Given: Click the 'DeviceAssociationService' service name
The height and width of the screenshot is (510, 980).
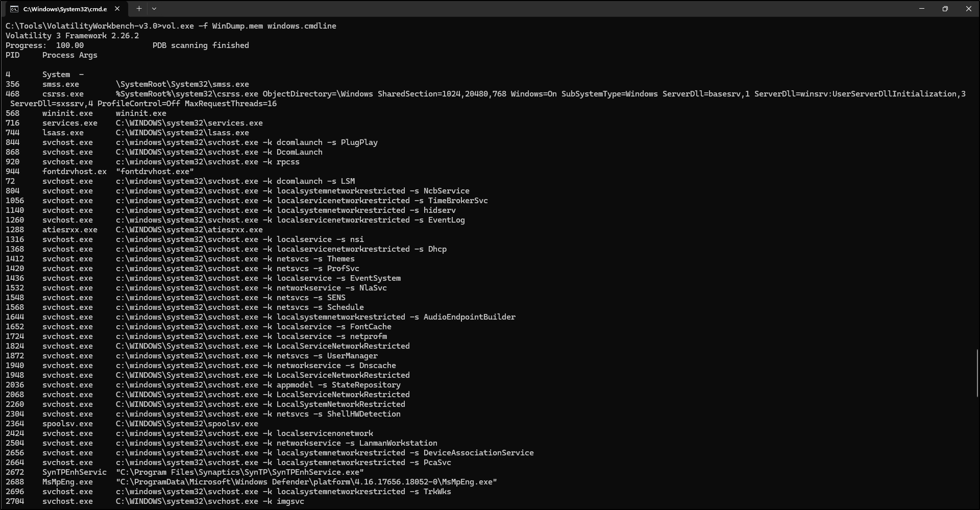Looking at the screenshot, I should pyautogui.click(x=479, y=453).
